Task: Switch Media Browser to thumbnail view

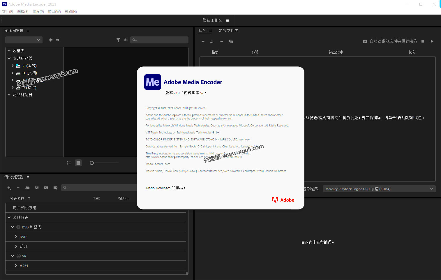Action: [78, 163]
